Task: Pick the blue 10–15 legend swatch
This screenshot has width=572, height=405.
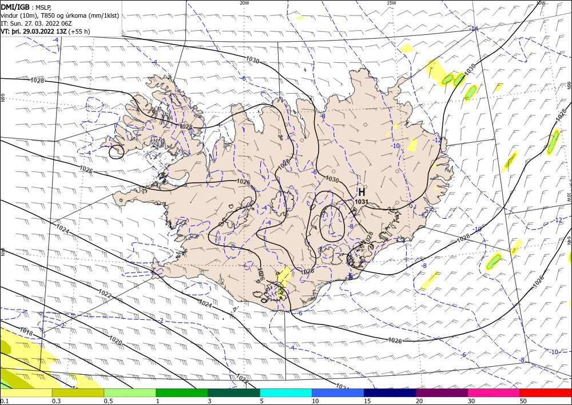Action: [x=338, y=392]
